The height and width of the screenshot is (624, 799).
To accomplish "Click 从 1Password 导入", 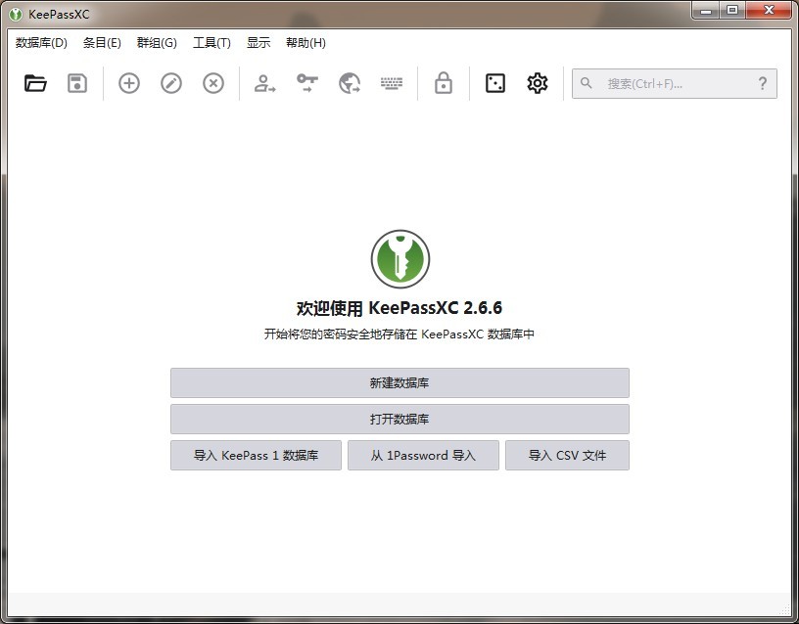I will 423,455.
